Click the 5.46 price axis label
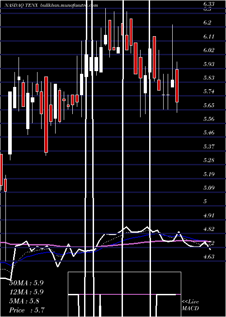The height and width of the screenshot is (317, 226). [x=209, y=133]
